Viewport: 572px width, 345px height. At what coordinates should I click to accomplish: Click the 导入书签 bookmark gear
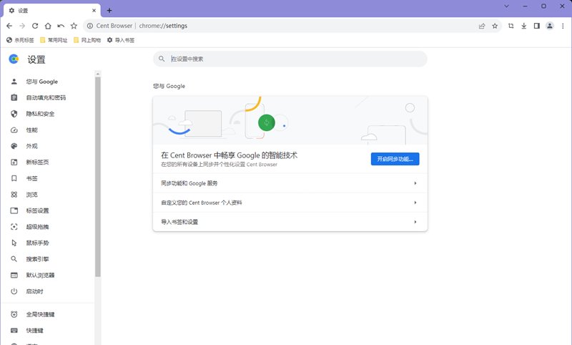[x=121, y=40]
